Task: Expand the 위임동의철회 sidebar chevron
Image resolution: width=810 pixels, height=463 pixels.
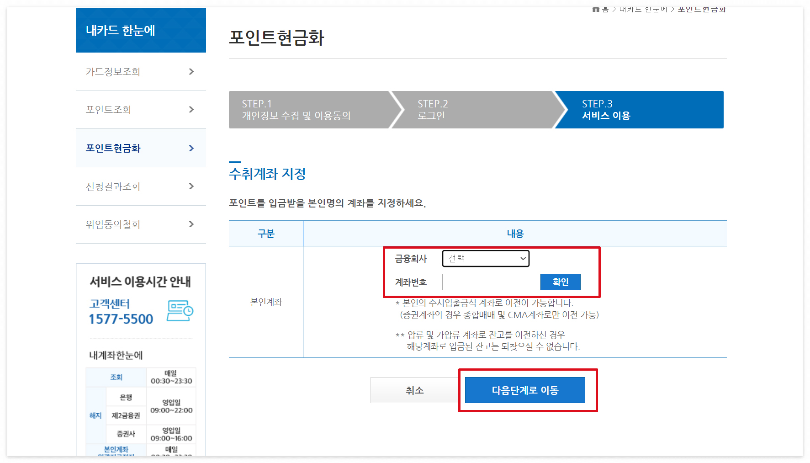Action: (191, 224)
